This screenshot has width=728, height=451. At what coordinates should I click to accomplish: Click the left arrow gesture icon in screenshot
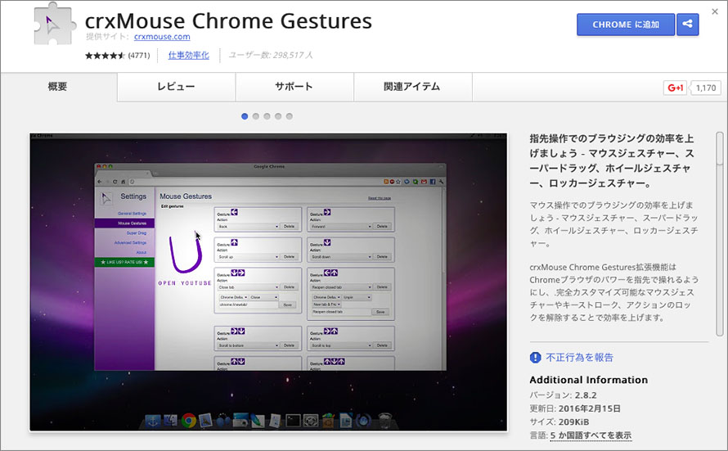pyautogui.click(x=234, y=212)
